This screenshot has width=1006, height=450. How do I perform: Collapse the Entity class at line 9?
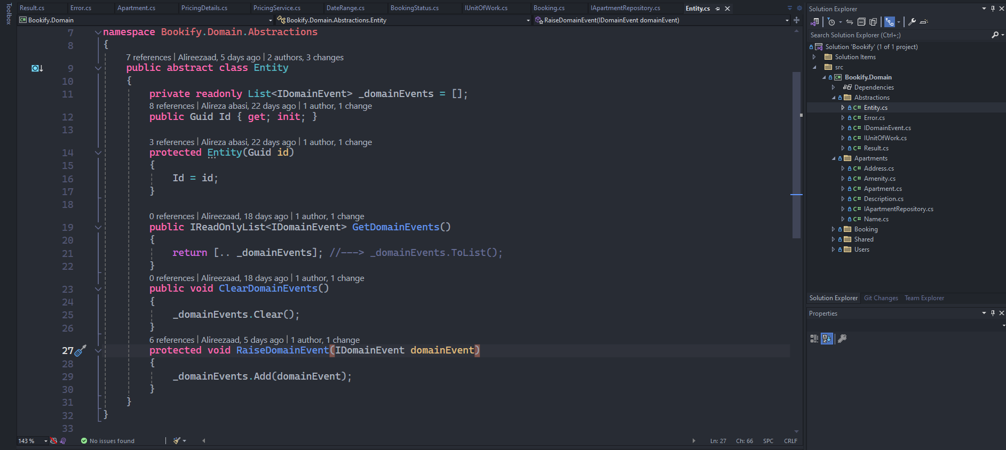(x=98, y=68)
